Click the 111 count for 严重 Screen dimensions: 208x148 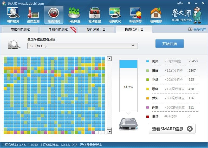click(191, 107)
